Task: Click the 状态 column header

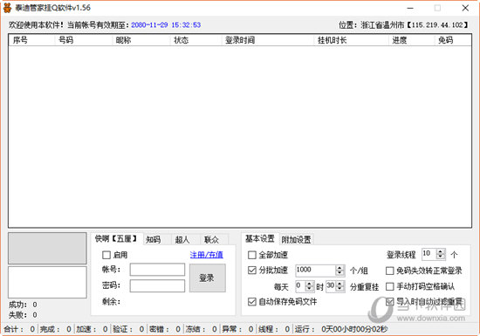Action: tap(195, 40)
